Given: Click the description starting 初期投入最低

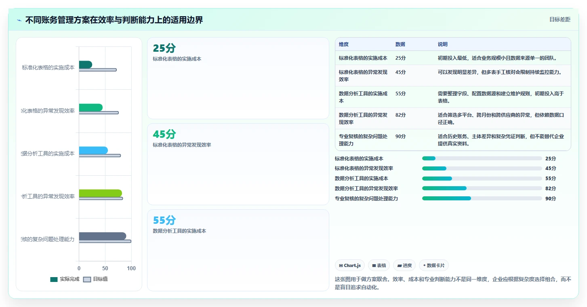Looking at the screenshot, I should [498, 58].
